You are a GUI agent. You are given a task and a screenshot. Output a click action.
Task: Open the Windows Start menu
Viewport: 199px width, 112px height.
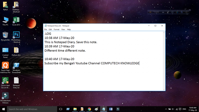coord(3,109)
